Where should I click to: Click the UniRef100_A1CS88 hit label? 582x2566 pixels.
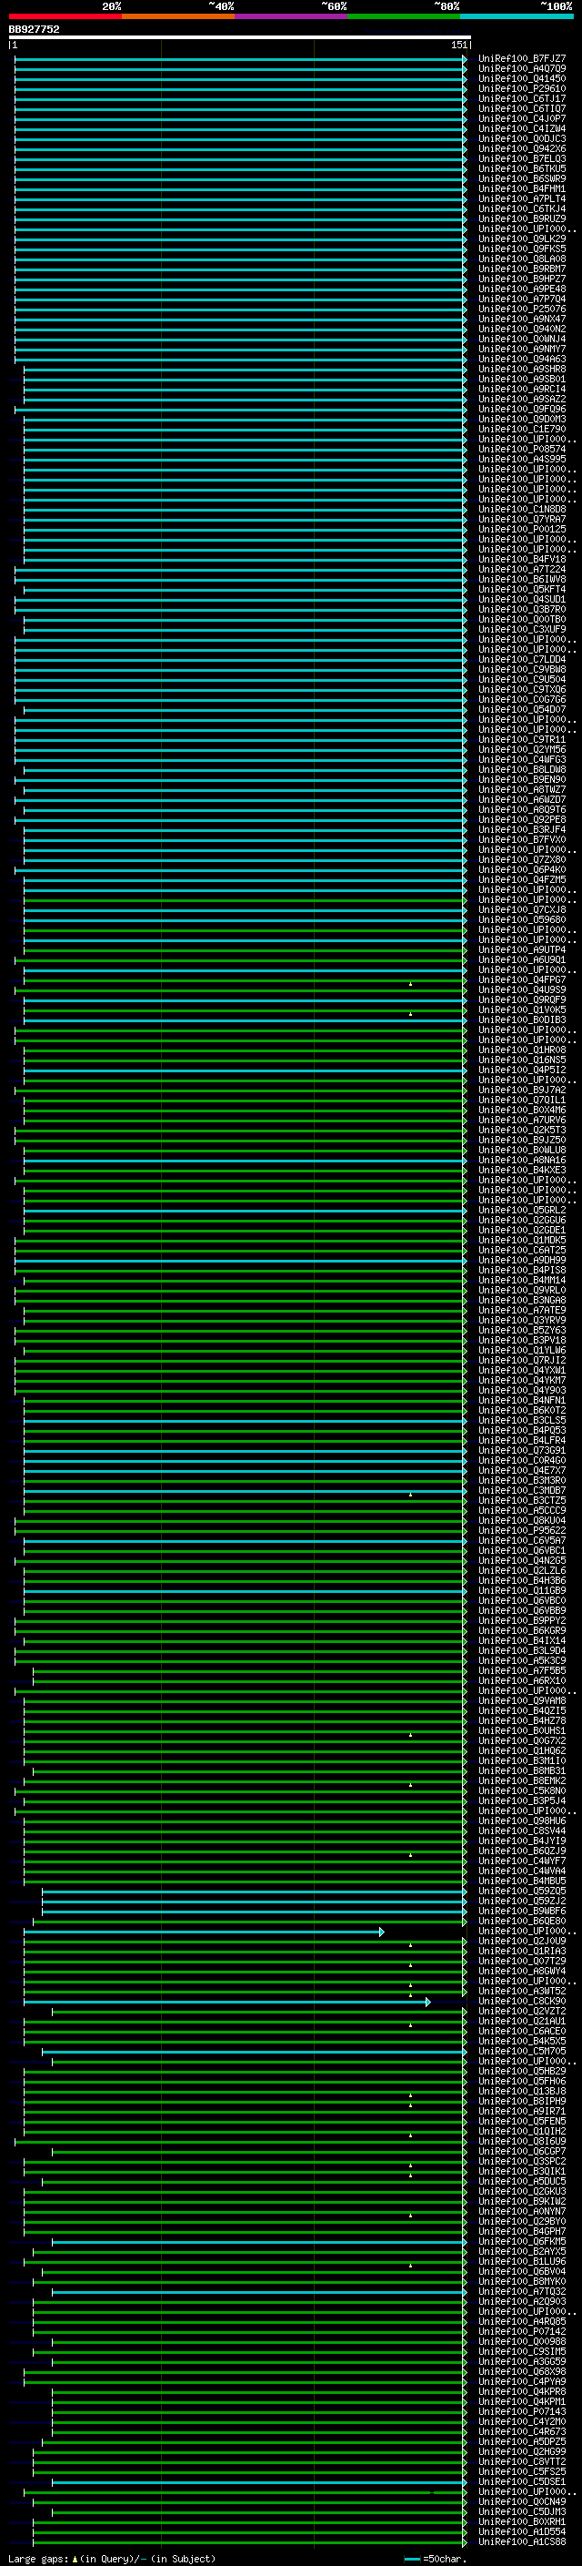pos(521,2541)
